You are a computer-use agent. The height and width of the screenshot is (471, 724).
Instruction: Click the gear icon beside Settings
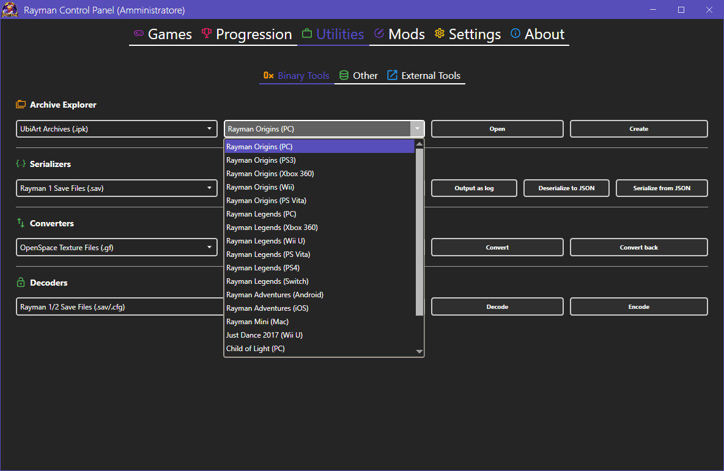point(439,34)
